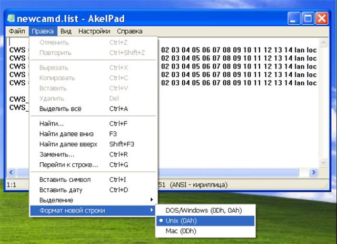The image size is (337, 244).
Task: Click the horizontal scrollbar thumb
Action: (229, 172)
